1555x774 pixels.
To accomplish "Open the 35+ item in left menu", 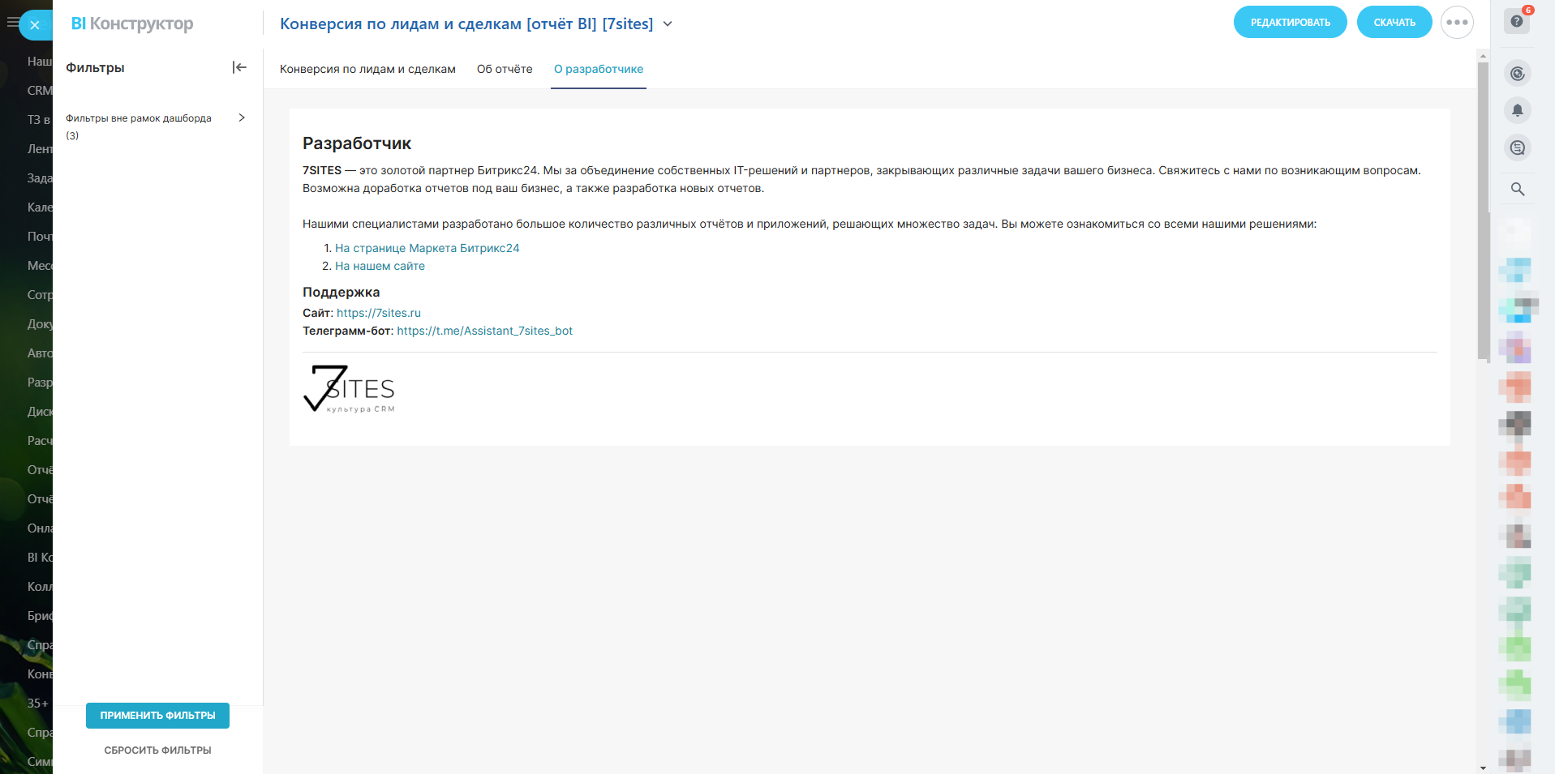I will click(x=38, y=703).
